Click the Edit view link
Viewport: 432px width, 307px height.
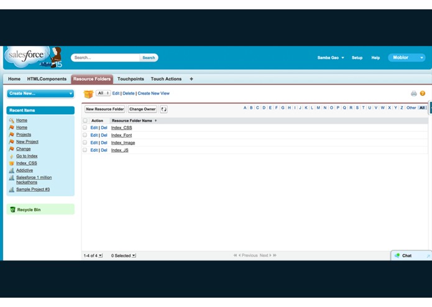click(x=116, y=93)
